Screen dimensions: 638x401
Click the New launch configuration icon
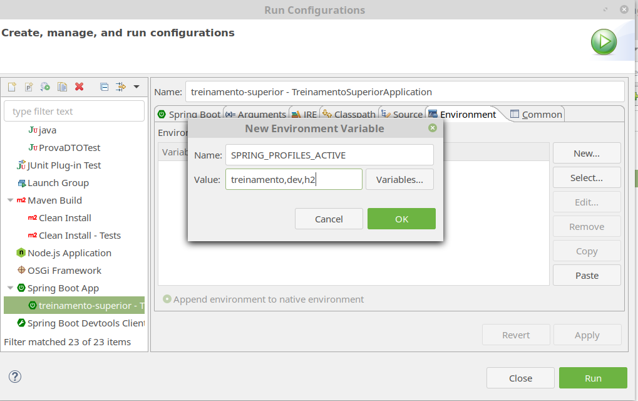[11, 87]
